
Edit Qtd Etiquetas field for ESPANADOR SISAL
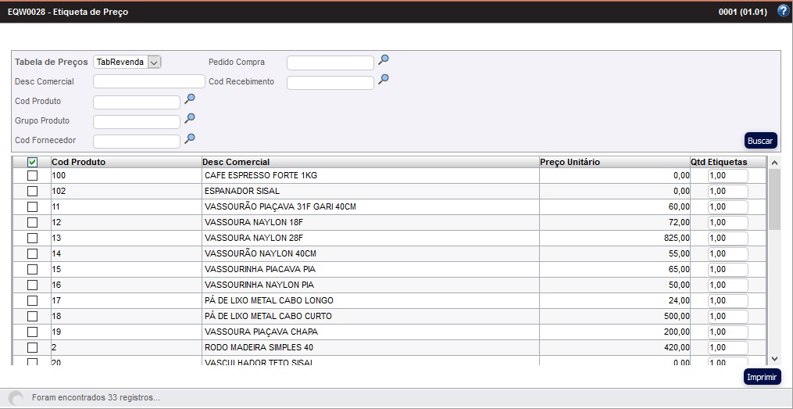727,192
